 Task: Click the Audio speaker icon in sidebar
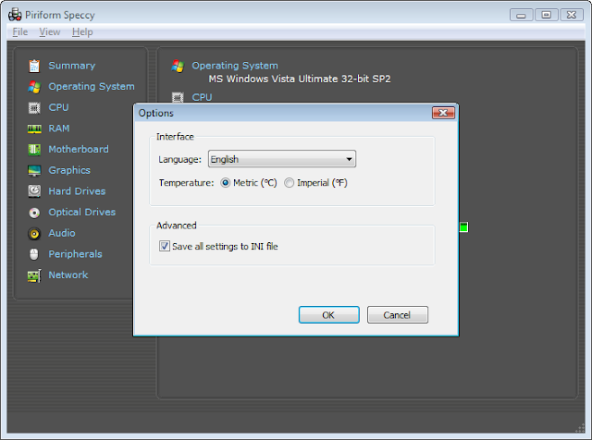coord(34,234)
